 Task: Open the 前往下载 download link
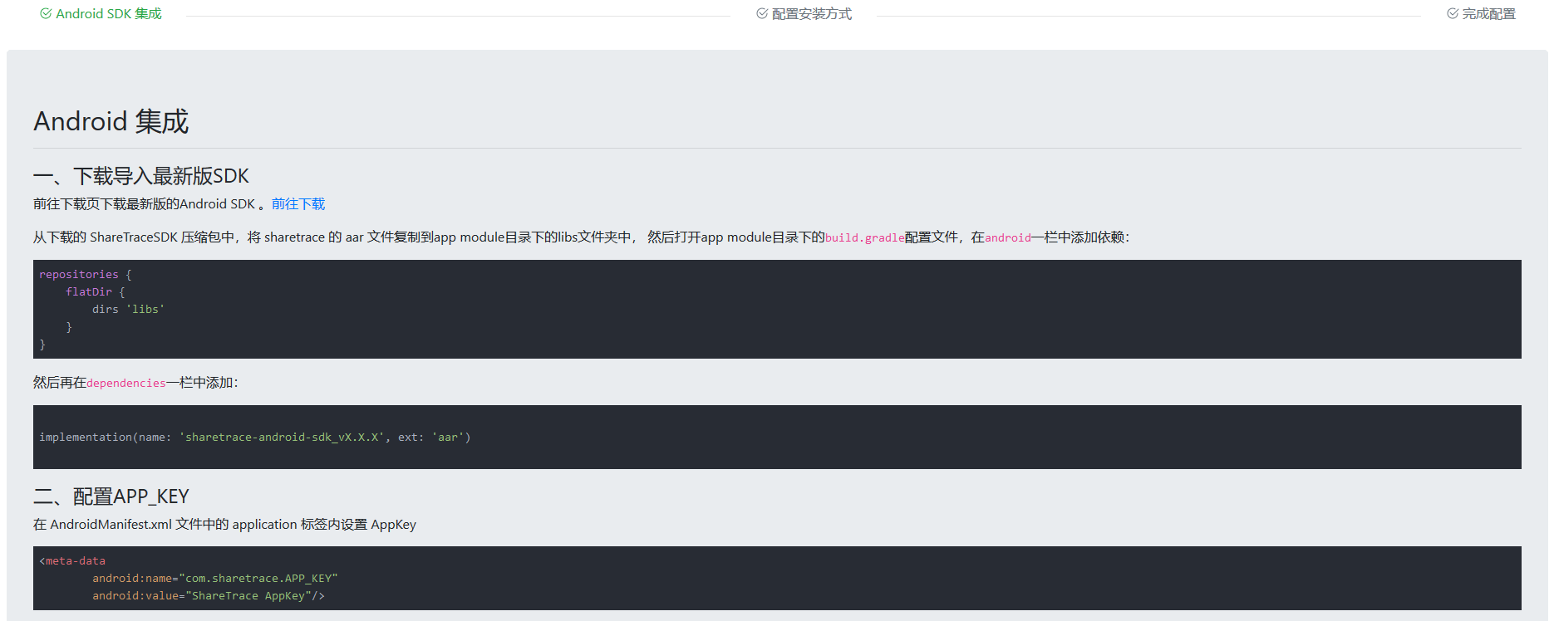298,204
